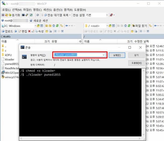Click the 동기화 synchronize button
164x141 pixels.
[x=15, y=15]
